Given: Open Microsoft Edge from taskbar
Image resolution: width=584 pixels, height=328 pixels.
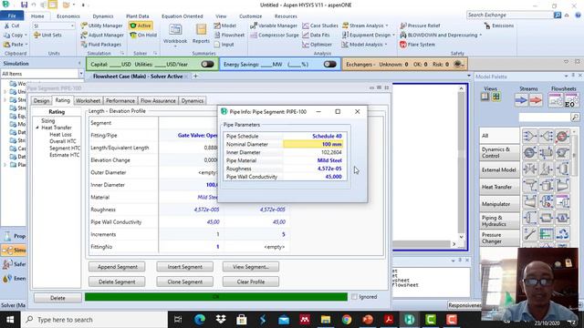Looking at the screenshot, I should [x=200, y=320].
